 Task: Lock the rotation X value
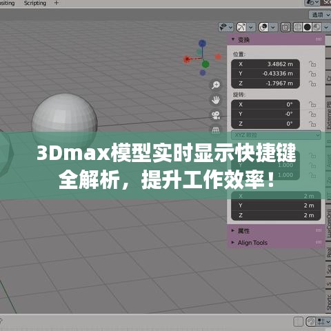click(x=312, y=104)
